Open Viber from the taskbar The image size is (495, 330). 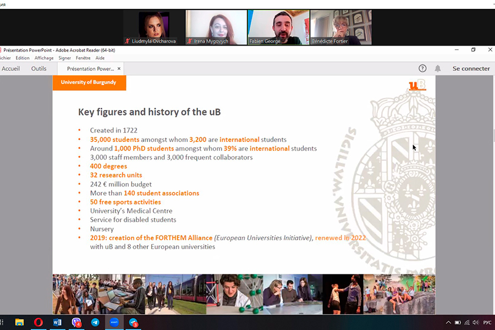[x=76, y=322]
